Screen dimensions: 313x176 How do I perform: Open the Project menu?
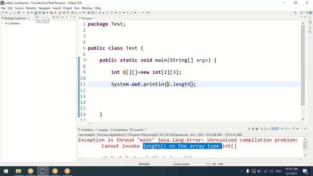pyautogui.click(x=67, y=8)
